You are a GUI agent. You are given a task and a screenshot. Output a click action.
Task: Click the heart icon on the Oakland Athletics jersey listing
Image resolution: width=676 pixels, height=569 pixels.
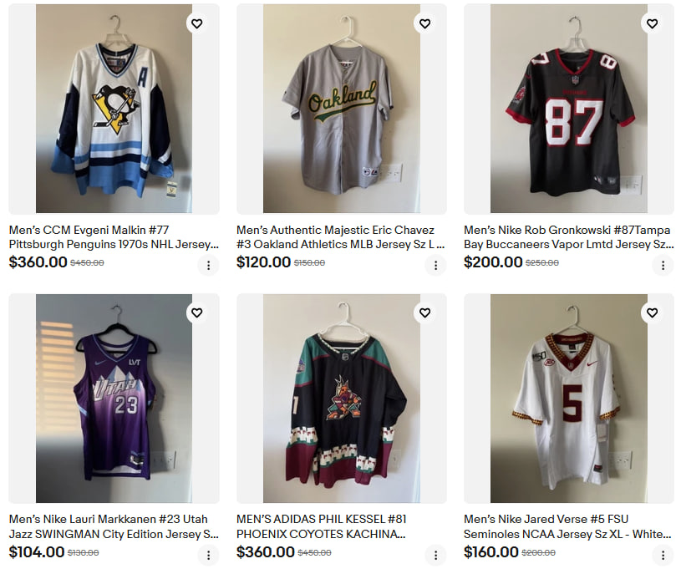coord(424,23)
